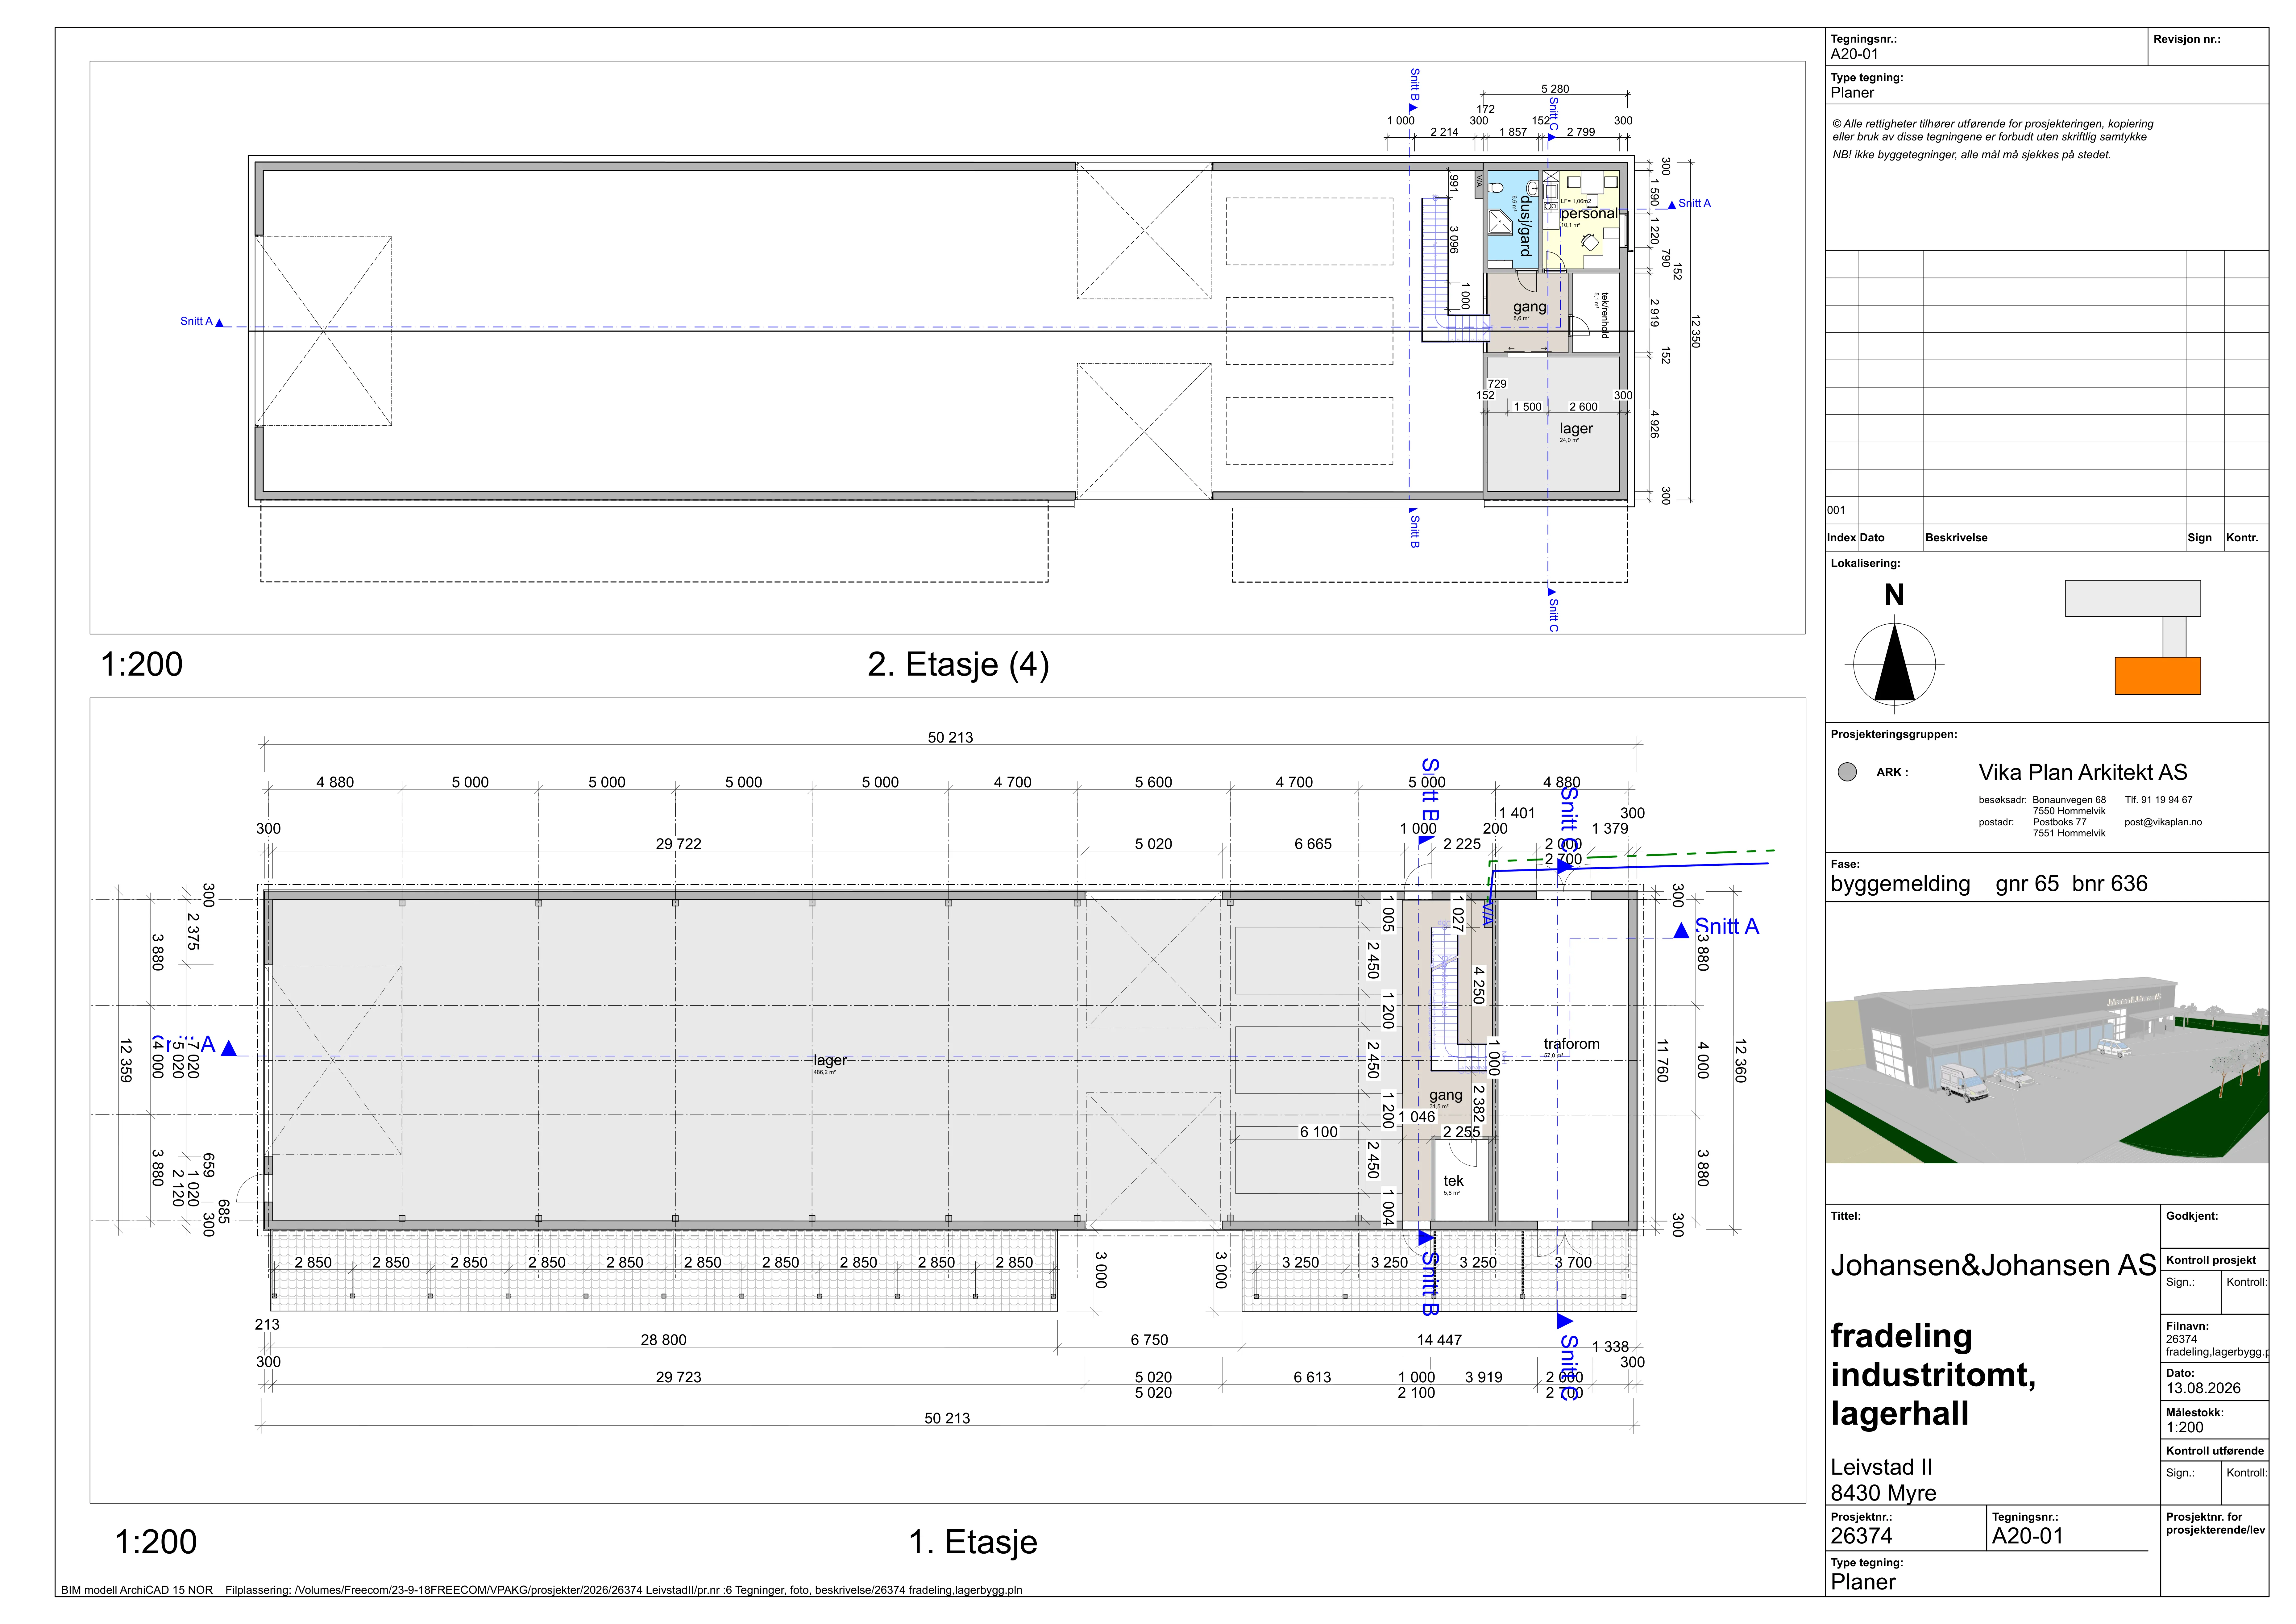Click the post@vikaplan.no email address

2163,822
